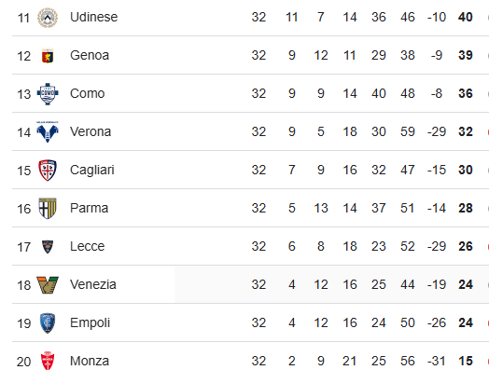Click Monza's bold 15 points total
489x370 pixels.
click(466, 361)
